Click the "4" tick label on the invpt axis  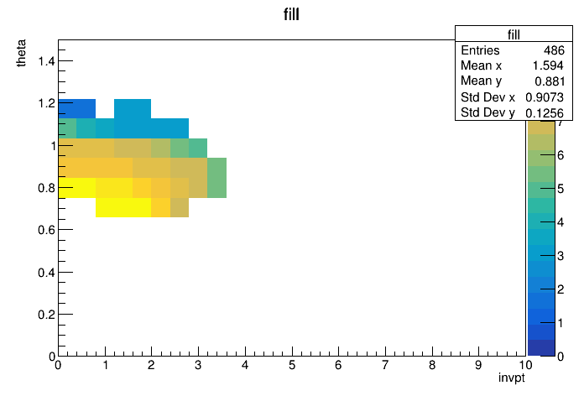245,365
